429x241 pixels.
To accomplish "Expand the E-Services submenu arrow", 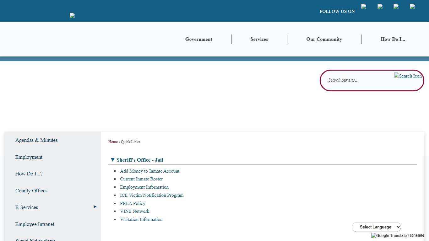I will tap(95, 206).
